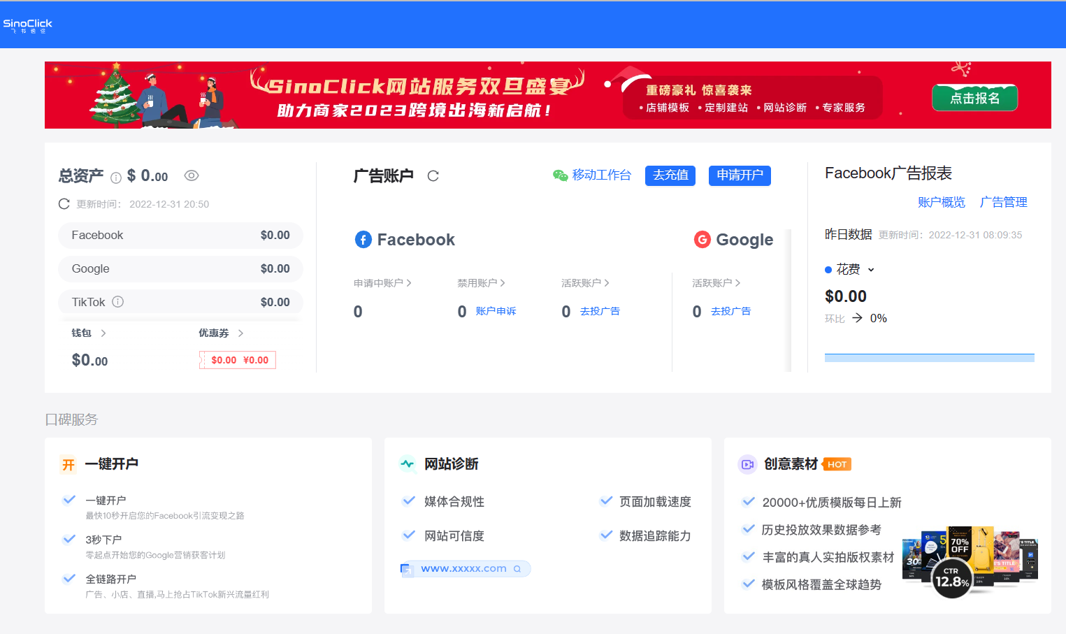Screen dimensions: 1066x634
Task: Open the 移动工作台 link
Action: pos(601,175)
